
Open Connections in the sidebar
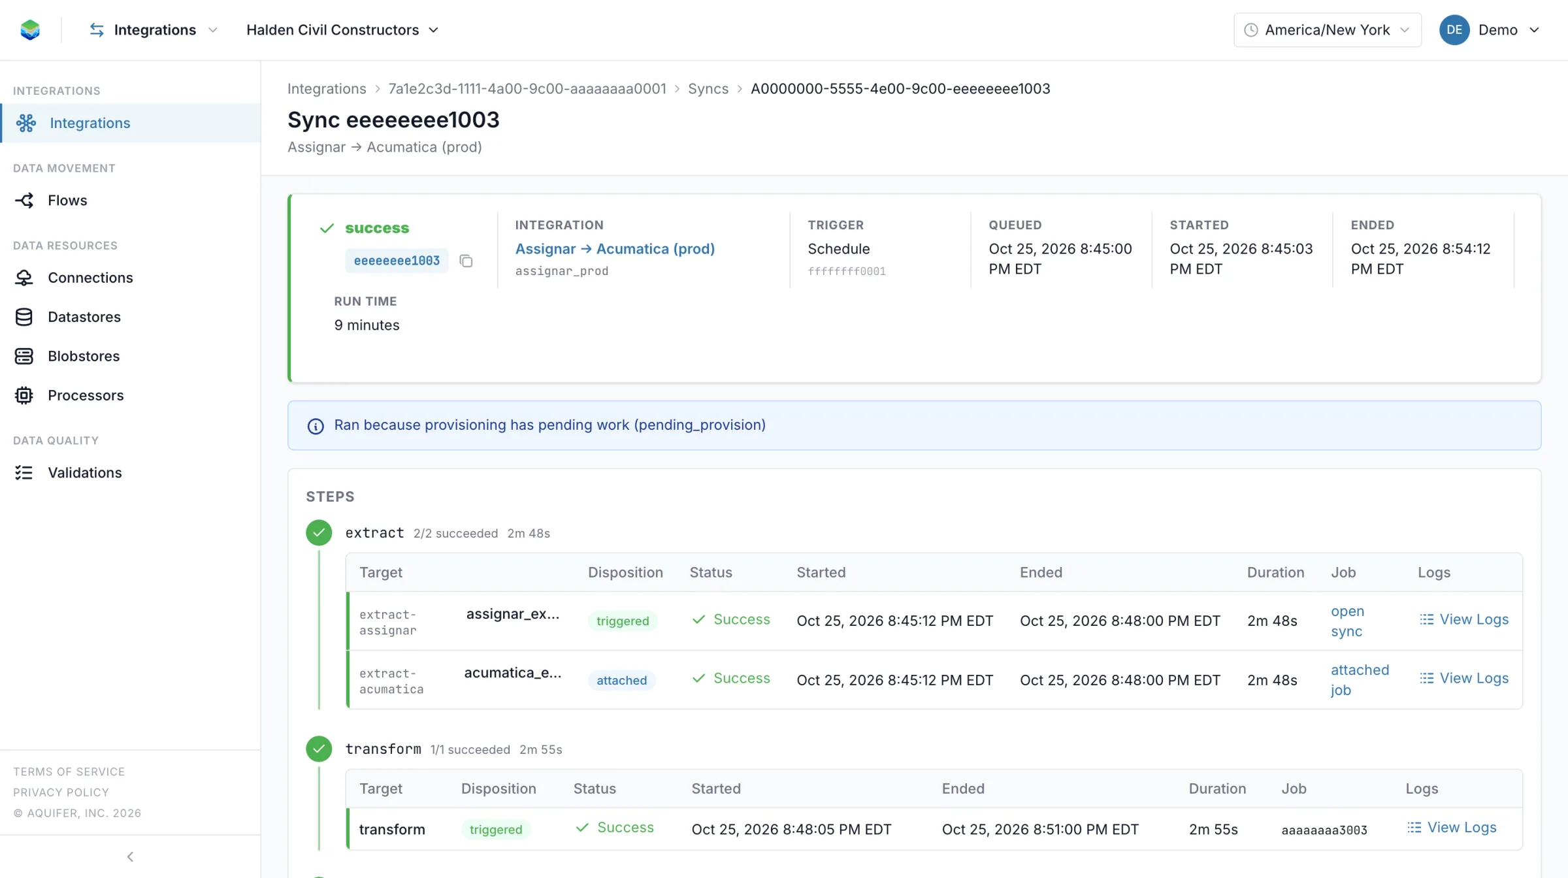[x=131, y=278]
